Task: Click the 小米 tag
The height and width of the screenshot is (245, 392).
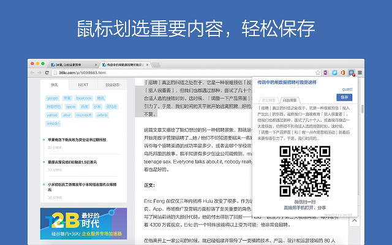Action: [97, 107]
